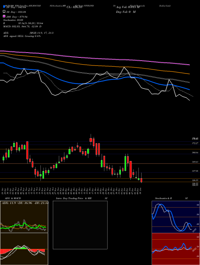Click the white 50 Day legend swatch
Image resolution: width=200 pixels, height=265 pixels.
(x=4, y=12)
